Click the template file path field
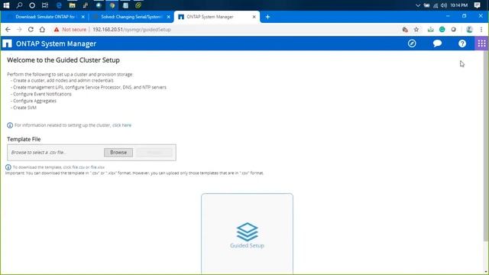 [x=56, y=153]
